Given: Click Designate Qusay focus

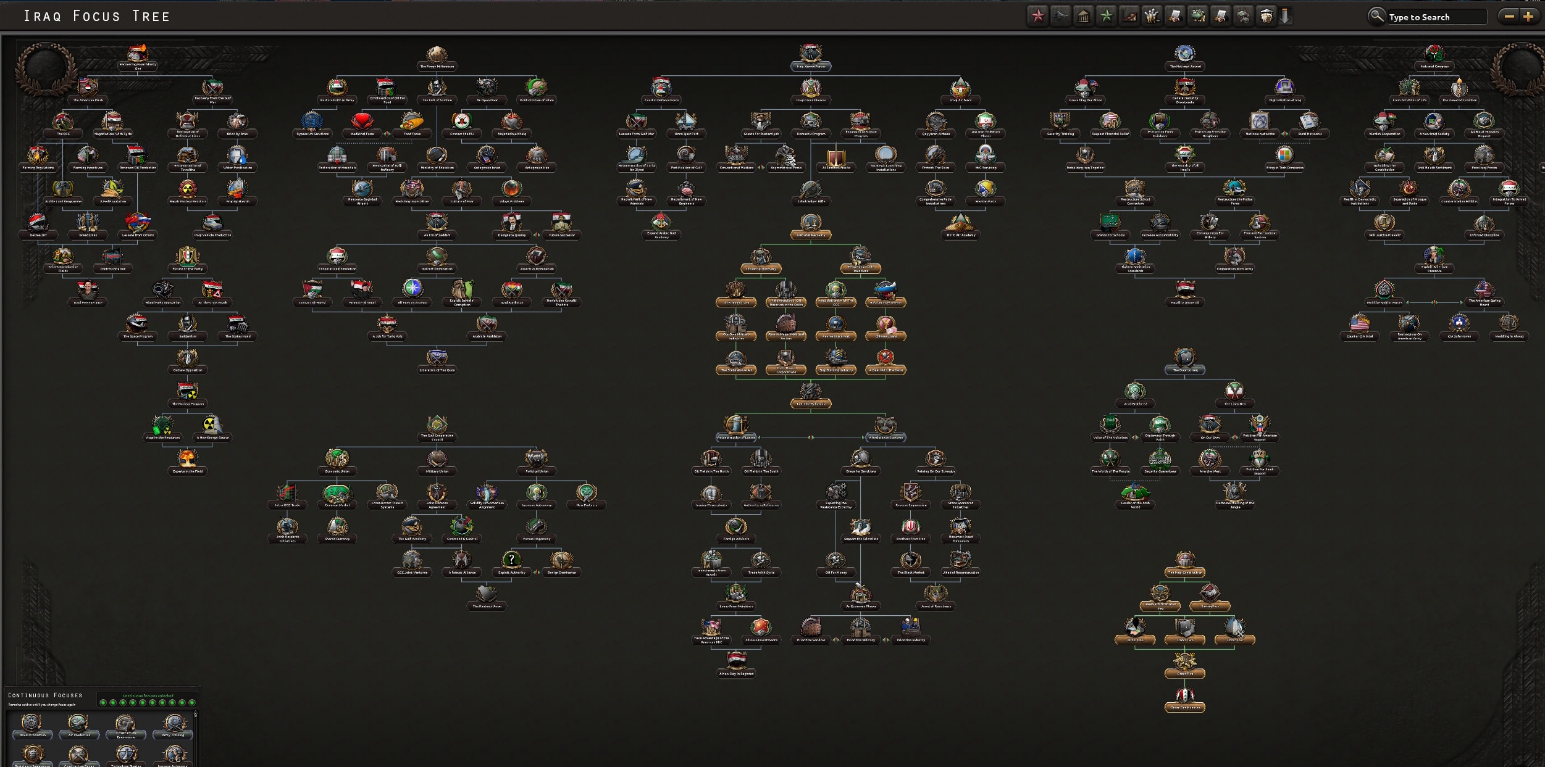Looking at the screenshot, I should pos(511,226).
